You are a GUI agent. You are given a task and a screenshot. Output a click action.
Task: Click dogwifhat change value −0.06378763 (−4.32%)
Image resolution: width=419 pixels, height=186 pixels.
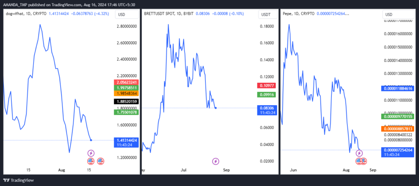[x=90, y=13]
